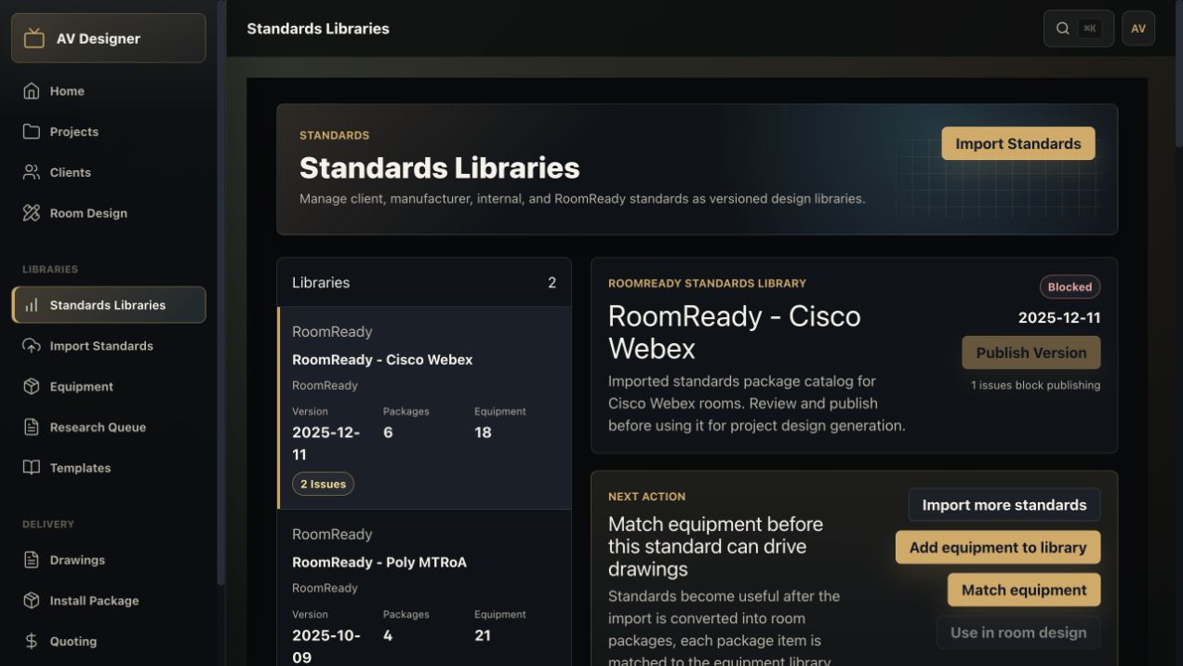Go to Quoting
The image size is (1183, 666).
click(x=109, y=641)
